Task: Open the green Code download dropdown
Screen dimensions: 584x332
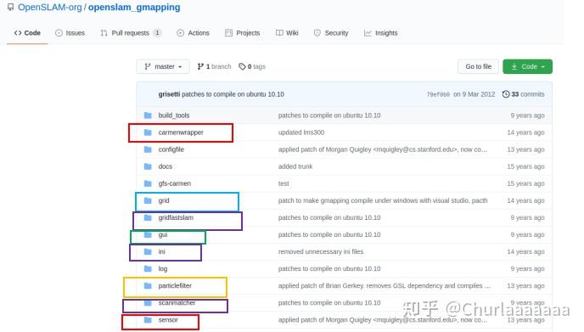Action: click(x=527, y=66)
